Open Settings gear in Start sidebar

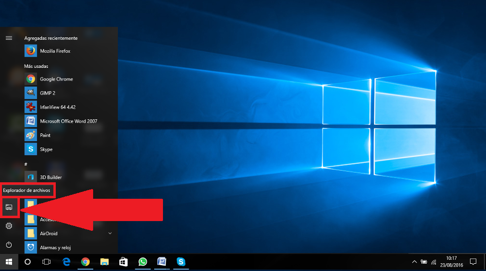[x=9, y=226]
